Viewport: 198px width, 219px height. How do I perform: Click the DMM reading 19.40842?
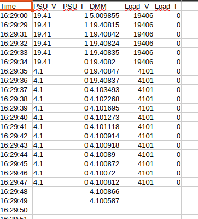tap(107, 34)
